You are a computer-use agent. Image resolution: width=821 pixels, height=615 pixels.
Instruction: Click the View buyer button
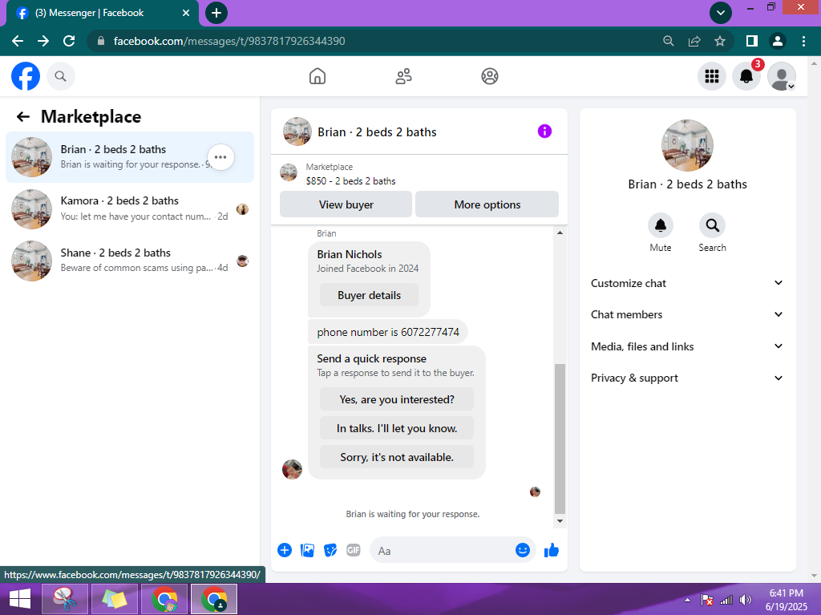[x=346, y=204]
